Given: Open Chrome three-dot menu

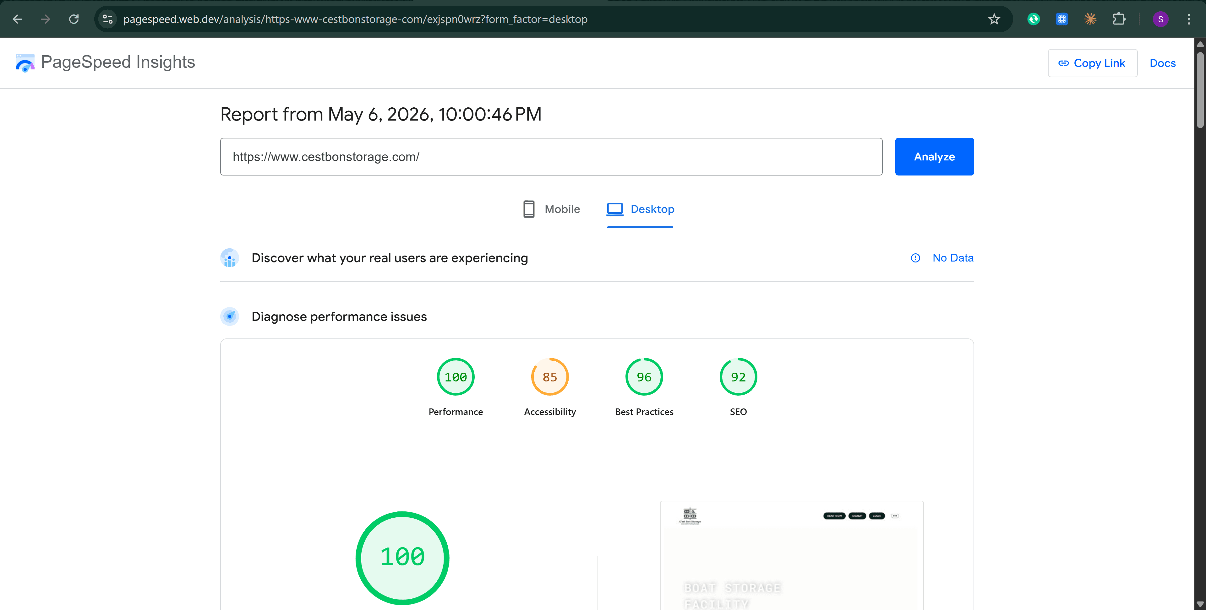Looking at the screenshot, I should (1189, 19).
